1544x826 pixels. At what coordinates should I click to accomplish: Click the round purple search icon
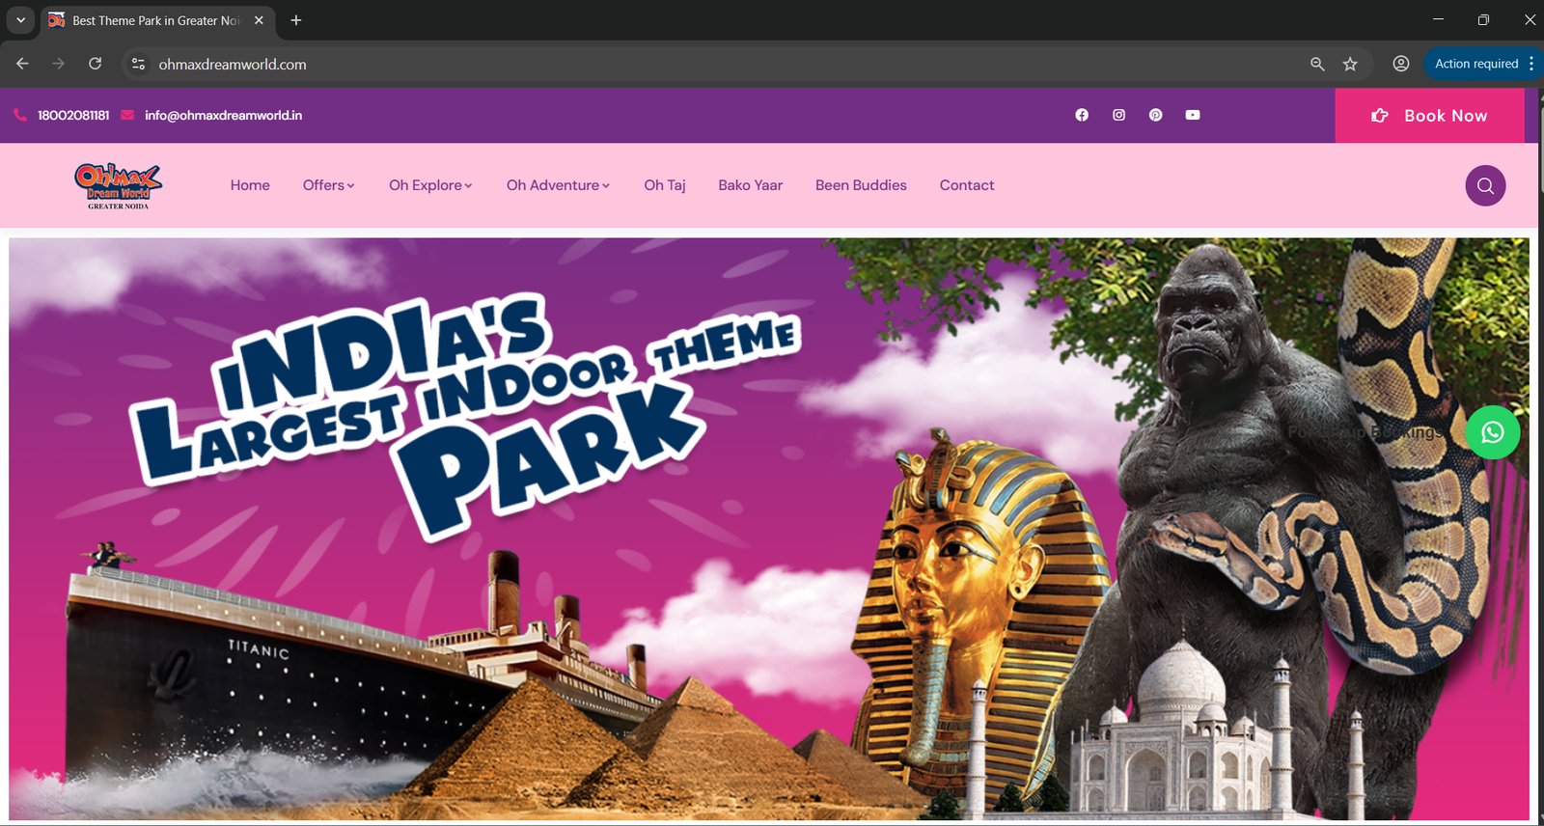click(1485, 185)
